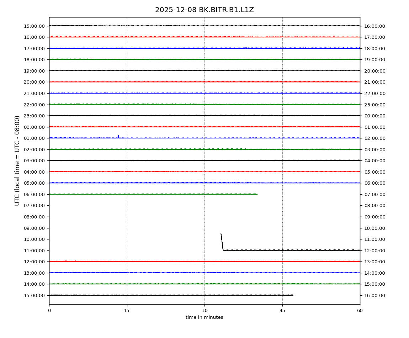Click the vertical "UTC (local time = UTC - 08:00)" axis label
Viewport: 409px width, 338px height.
coord(17,160)
